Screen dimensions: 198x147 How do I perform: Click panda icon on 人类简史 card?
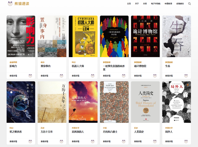155,141
